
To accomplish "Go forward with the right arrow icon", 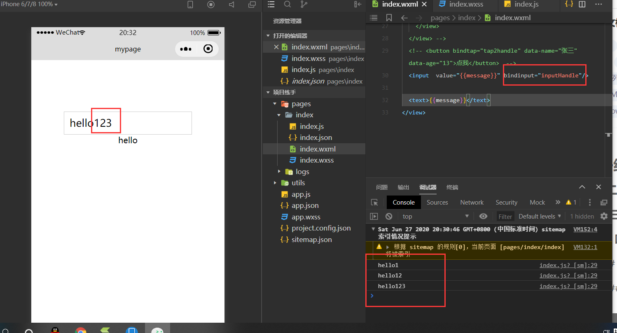I will point(419,18).
